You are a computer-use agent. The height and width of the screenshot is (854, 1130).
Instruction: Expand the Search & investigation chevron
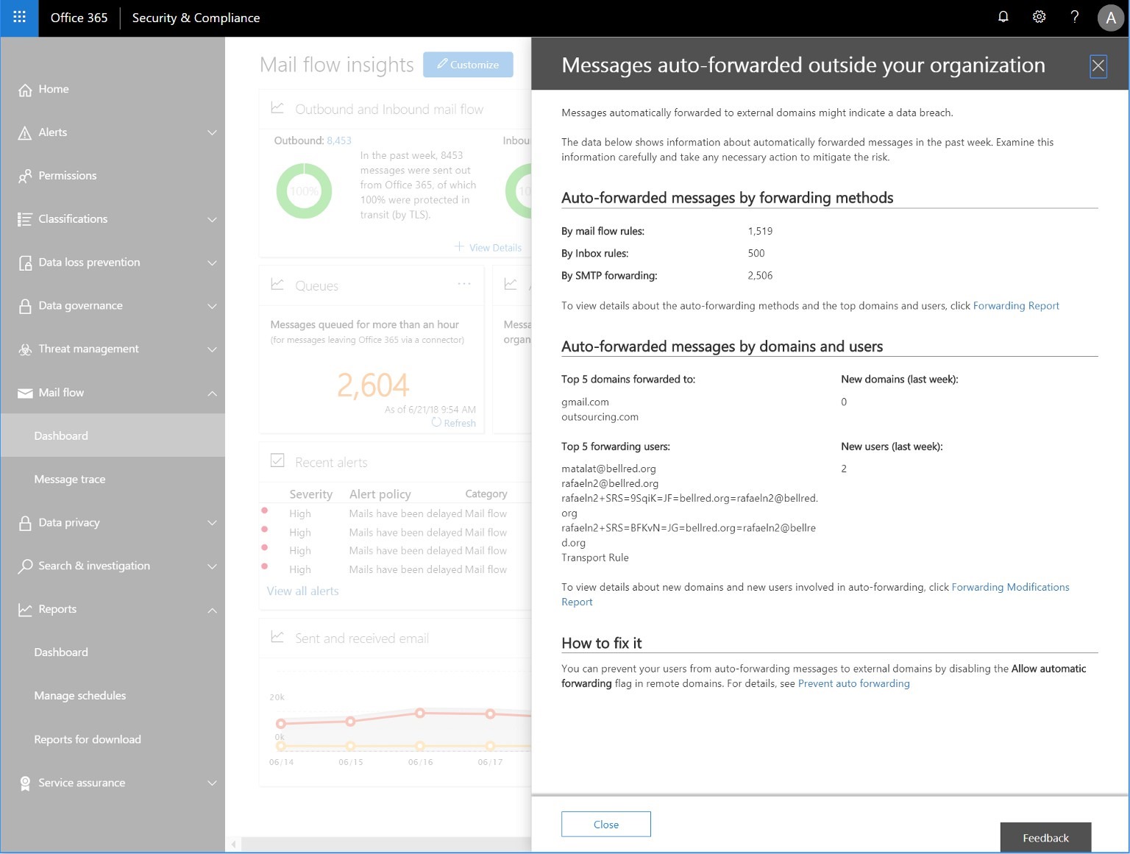click(212, 566)
